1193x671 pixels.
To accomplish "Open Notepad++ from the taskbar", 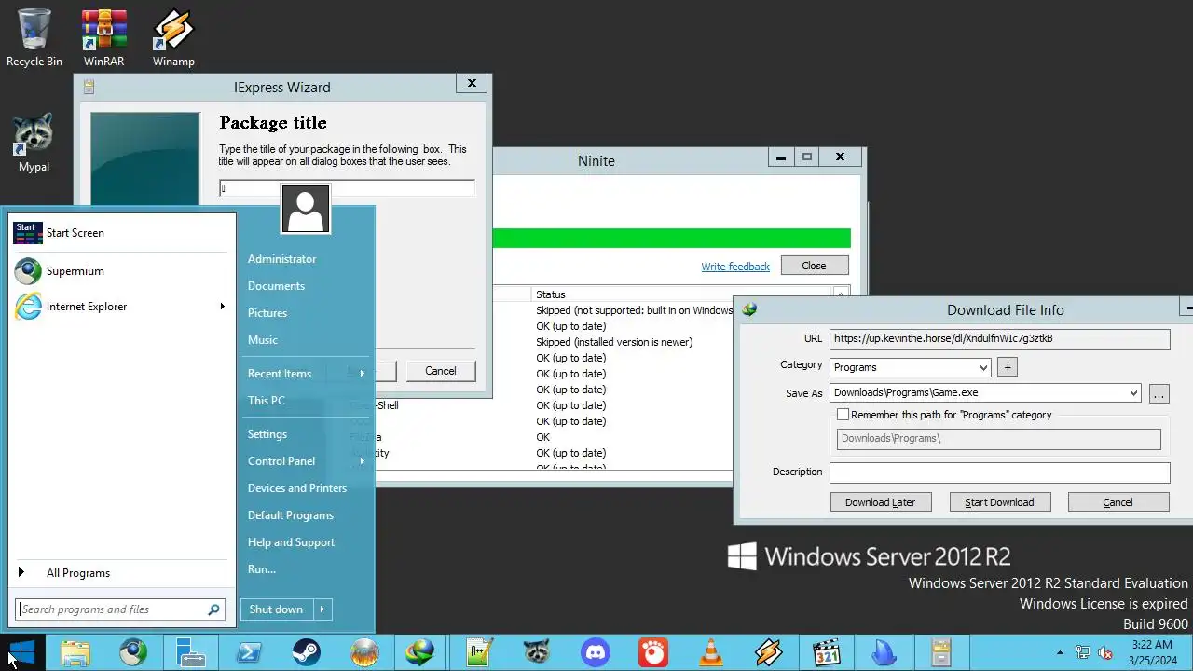I will click(480, 652).
